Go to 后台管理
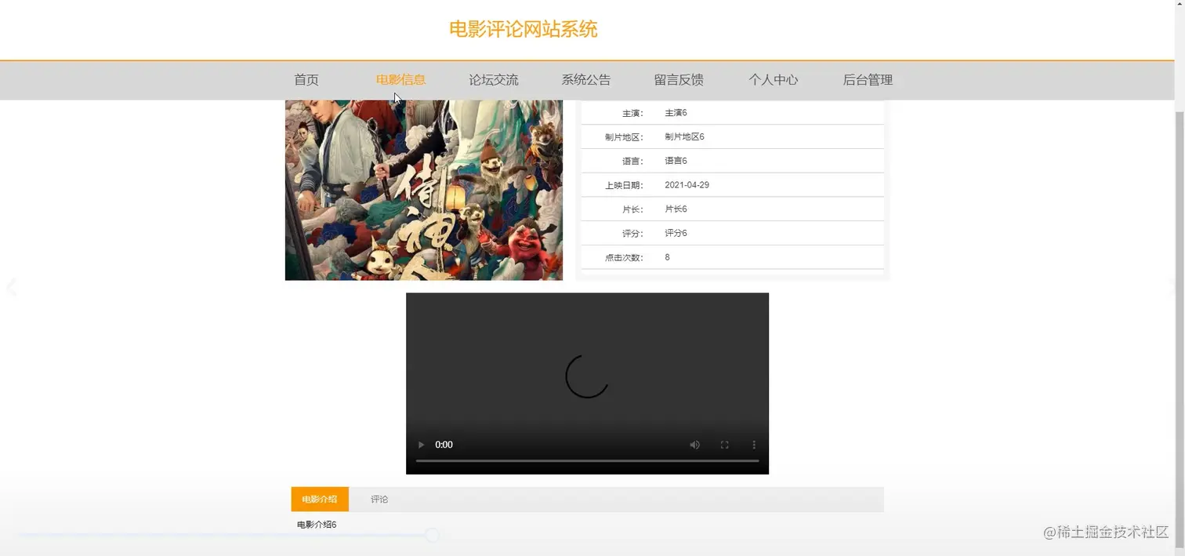The width and height of the screenshot is (1185, 556). click(x=868, y=80)
